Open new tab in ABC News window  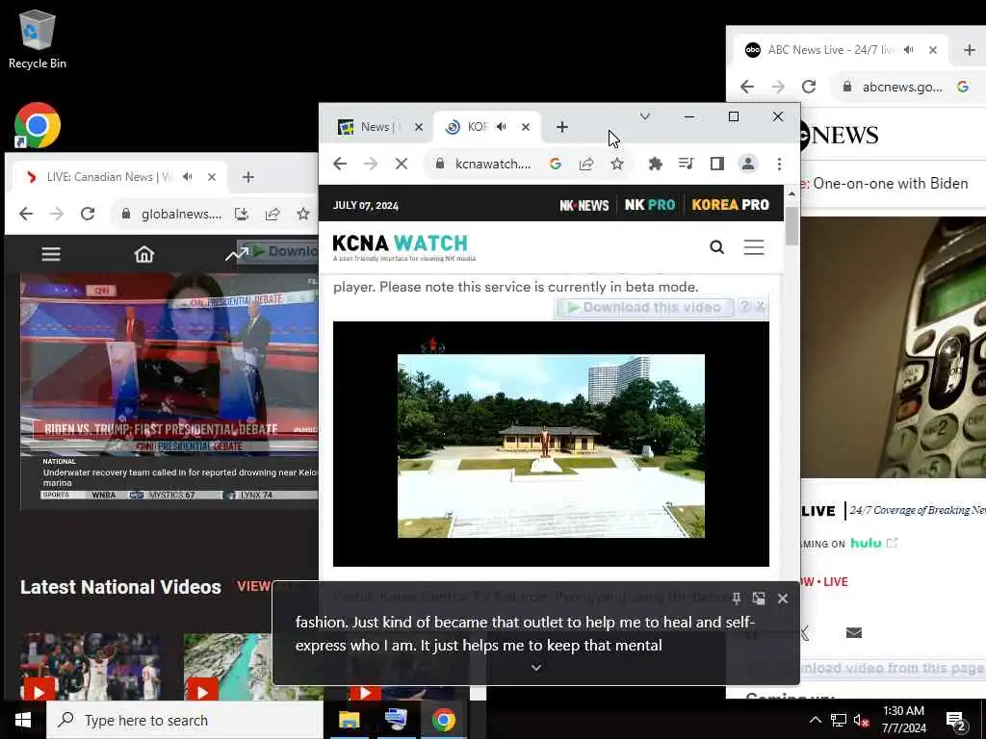point(969,50)
